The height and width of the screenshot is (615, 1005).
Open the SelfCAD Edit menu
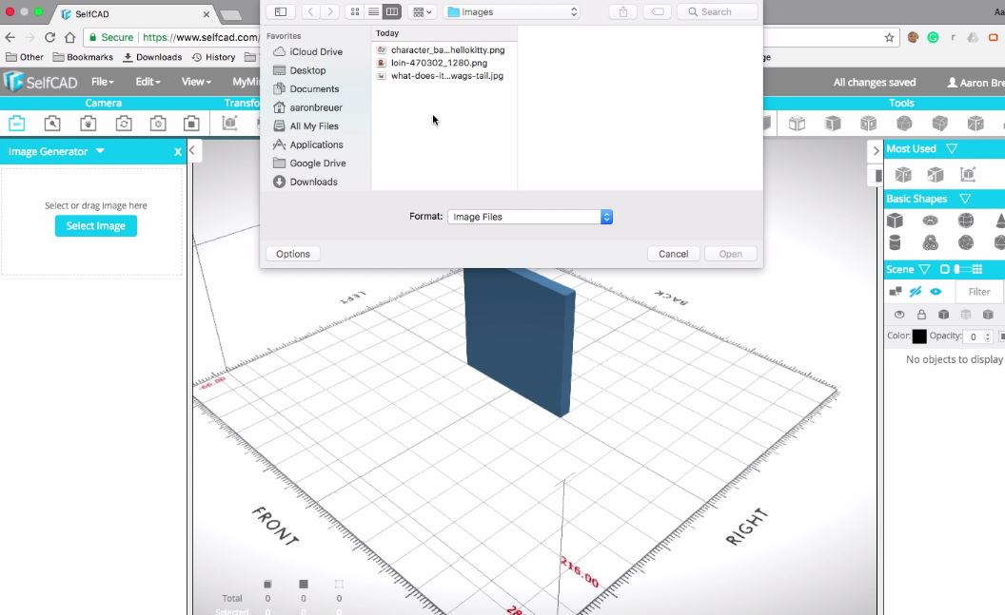[148, 82]
